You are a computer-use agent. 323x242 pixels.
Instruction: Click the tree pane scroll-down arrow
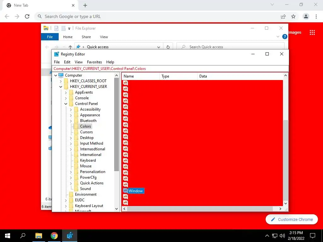[x=117, y=209]
